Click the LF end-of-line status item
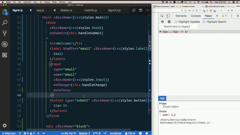 pos(105,133)
